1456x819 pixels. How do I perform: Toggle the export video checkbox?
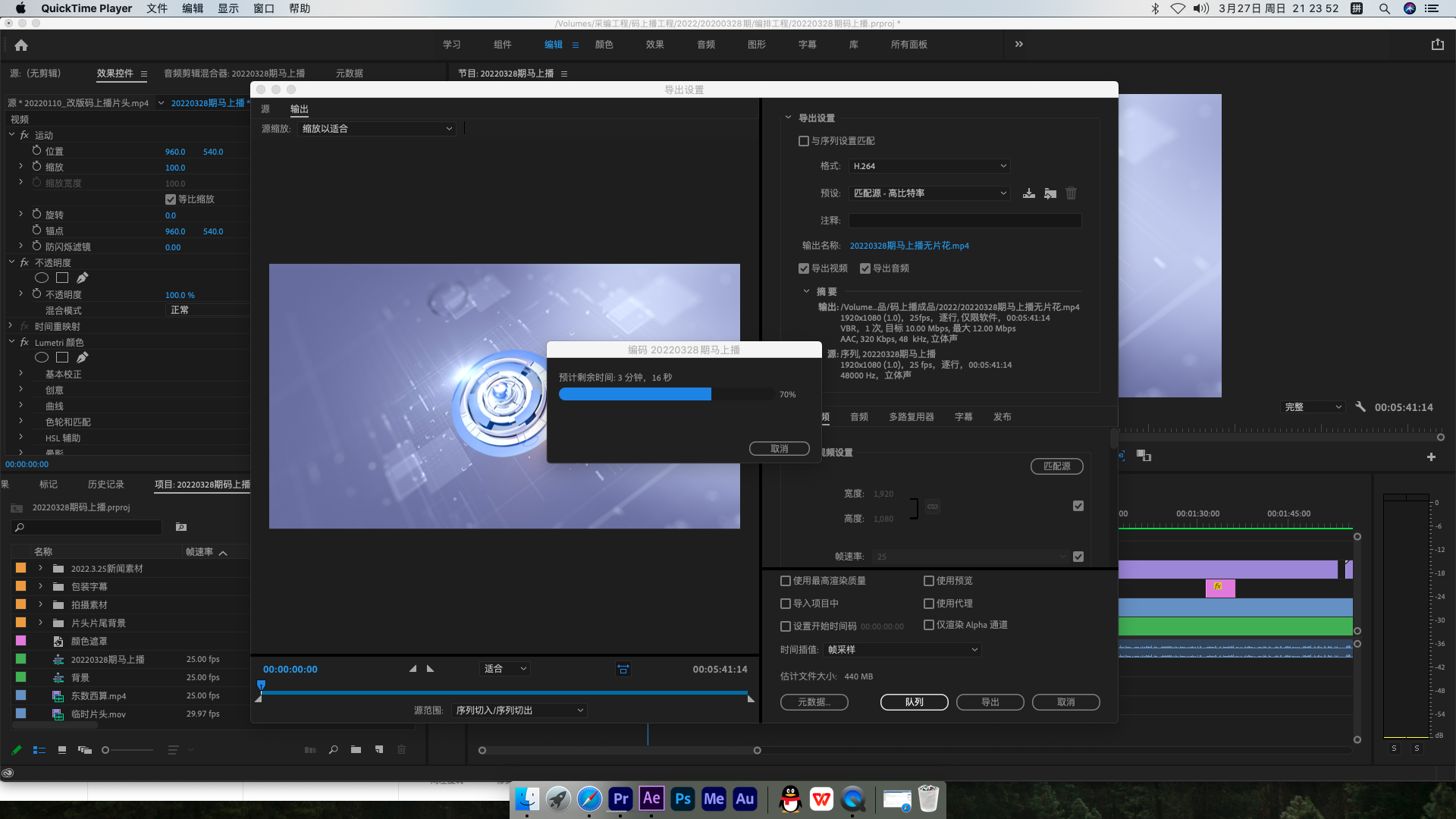point(804,268)
